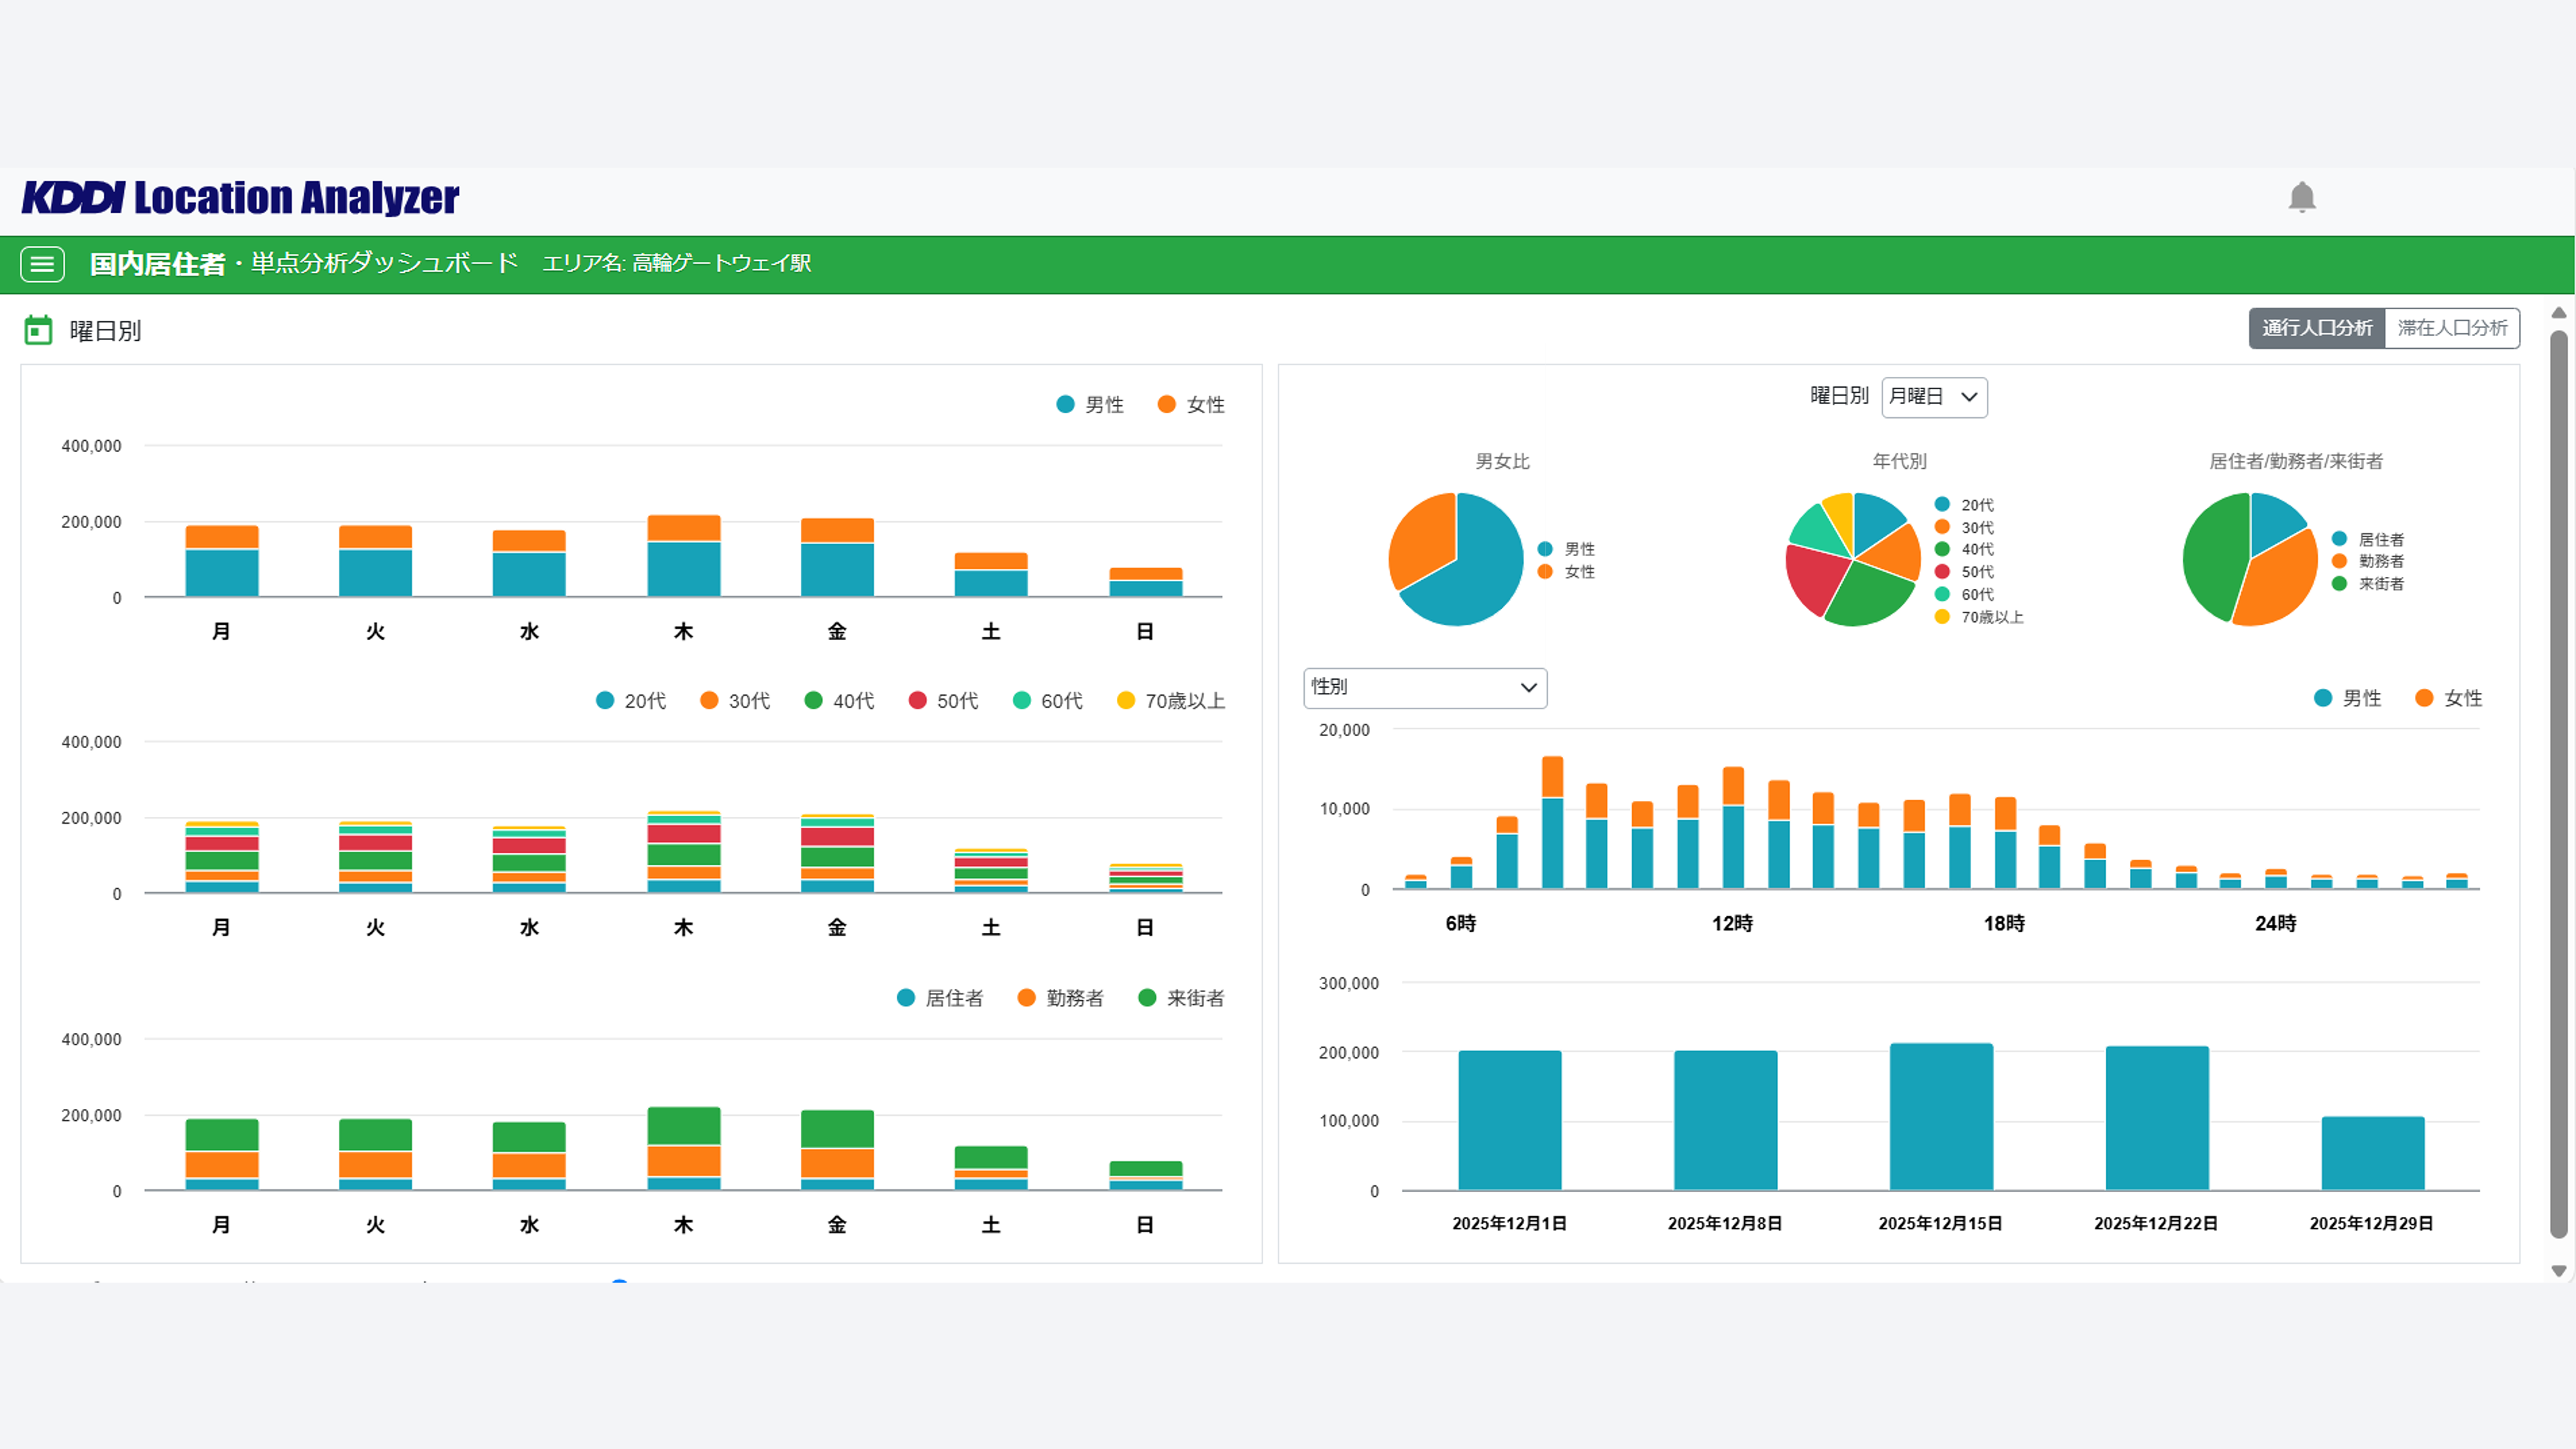Open the hamburger menu icon
Image resolution: width=2576 pixels, height=1449 pixels.
pos(42,264)
